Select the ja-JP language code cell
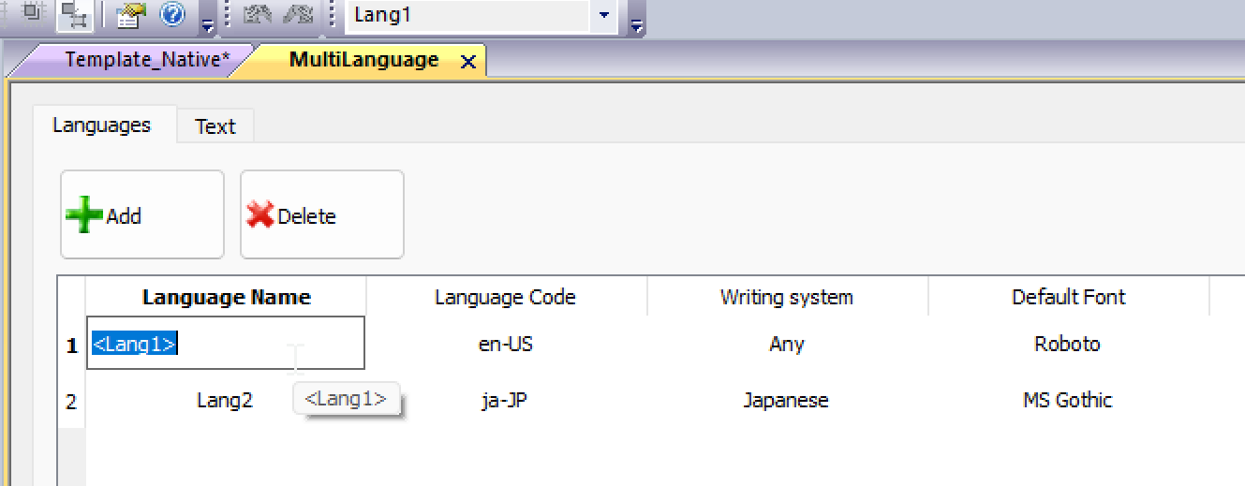1245x486 pixels. 506,400
